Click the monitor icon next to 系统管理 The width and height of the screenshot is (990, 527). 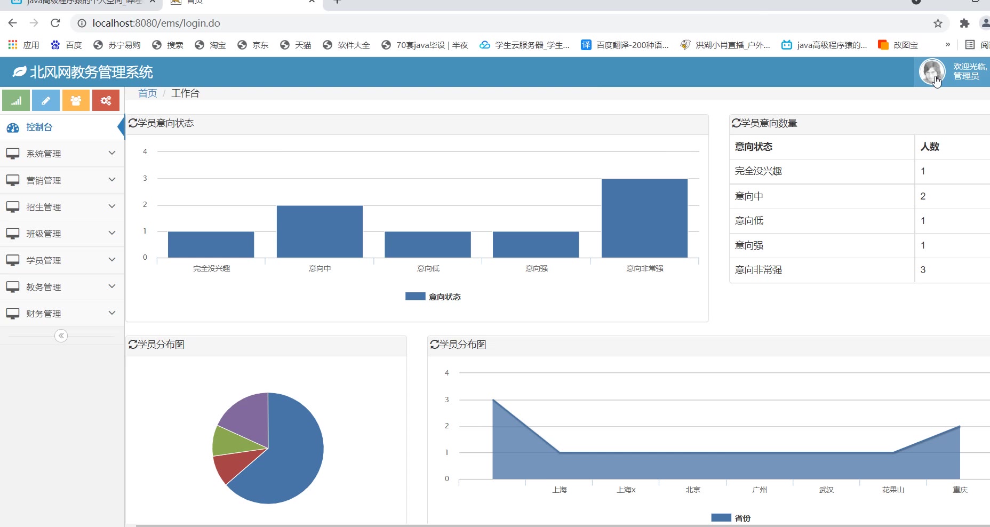tap(13, 154)
